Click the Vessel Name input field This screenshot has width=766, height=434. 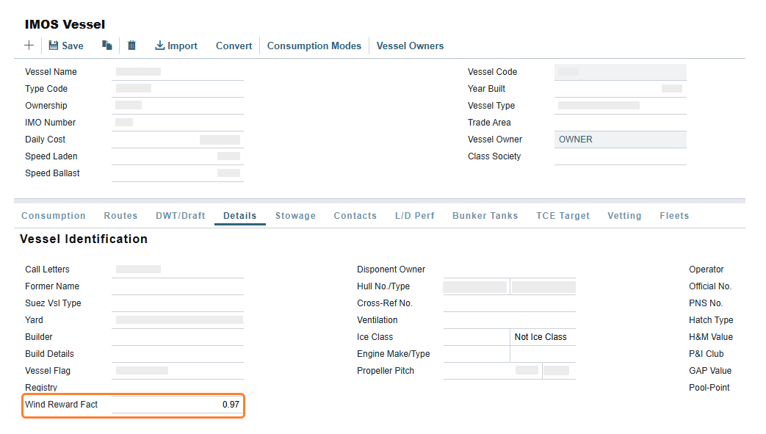click(x=176, y=71)
